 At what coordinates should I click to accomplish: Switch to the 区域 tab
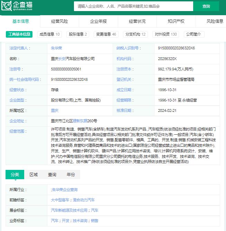[x=34, y=175]
